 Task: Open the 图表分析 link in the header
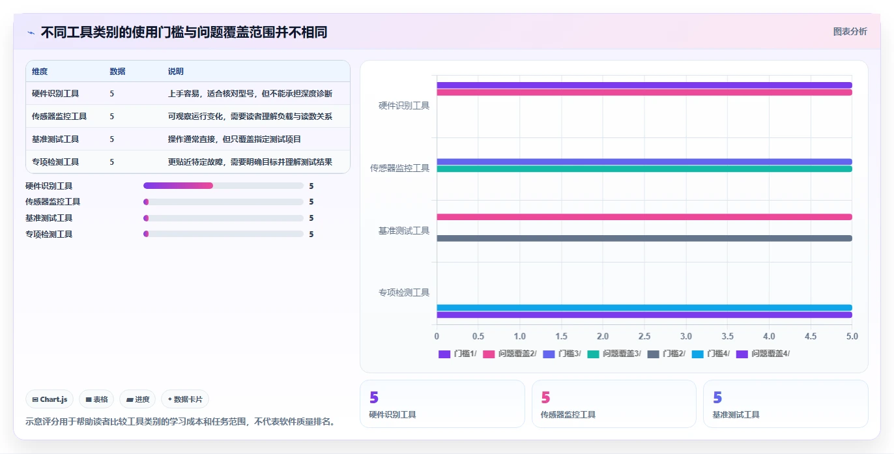tap(850, 31)
